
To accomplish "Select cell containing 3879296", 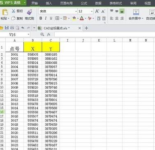I will coord(51,133).
